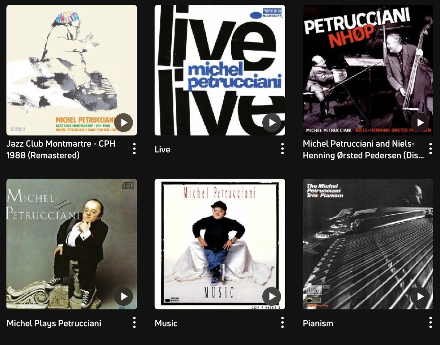Open three-dot menu for Live album
440x345 pixels.
coord(282,149)
